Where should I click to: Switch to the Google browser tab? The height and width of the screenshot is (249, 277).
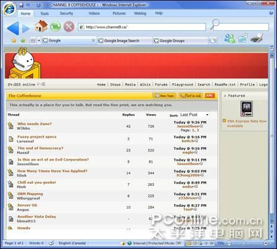(69, 40)
